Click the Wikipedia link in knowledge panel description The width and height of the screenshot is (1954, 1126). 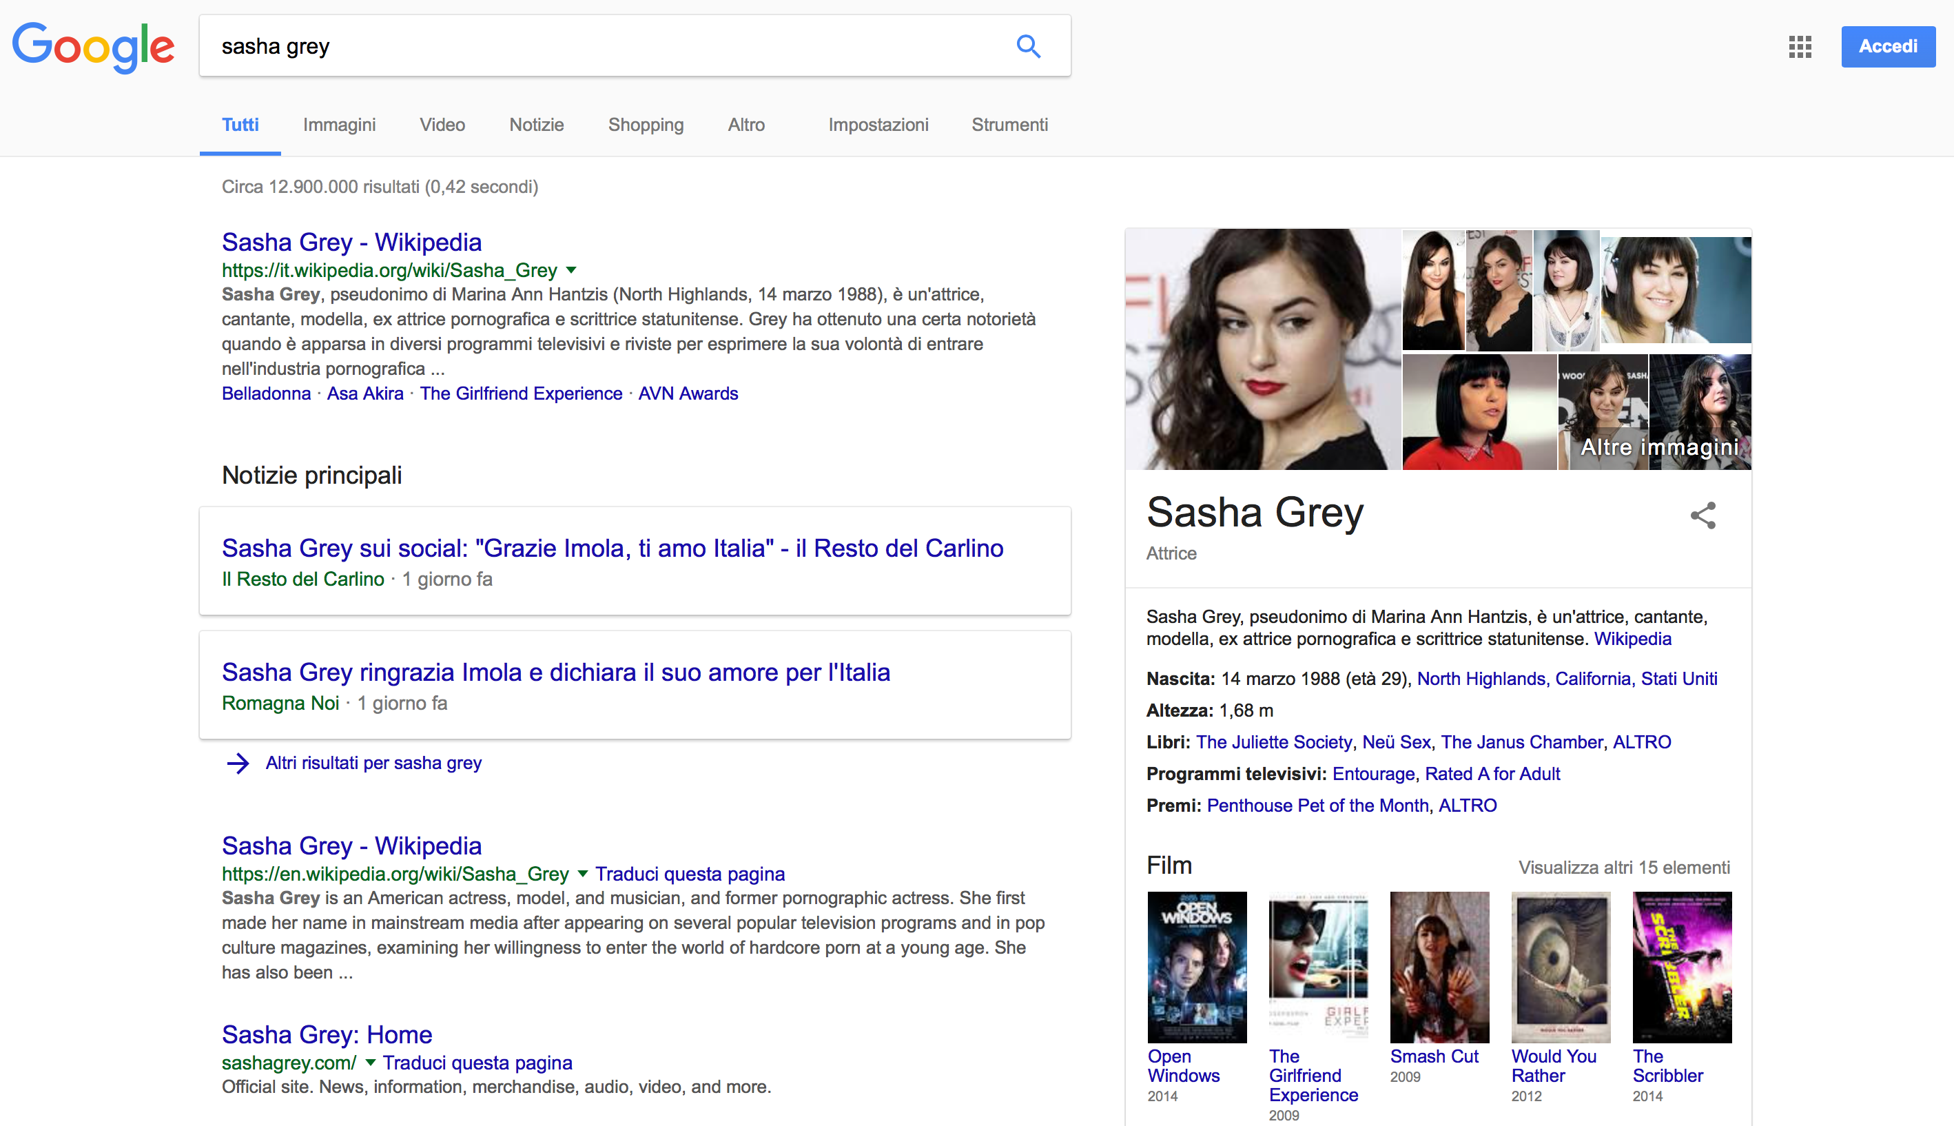tap(1632, 639)
